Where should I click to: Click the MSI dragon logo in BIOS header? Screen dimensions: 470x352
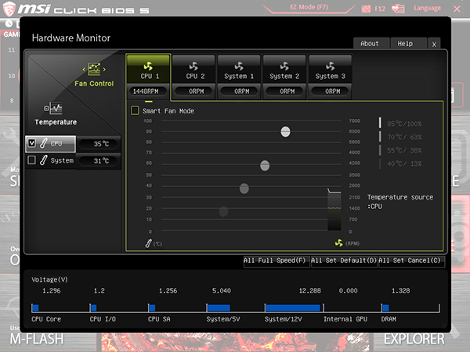pyautogui.click(x=9, y=9)
